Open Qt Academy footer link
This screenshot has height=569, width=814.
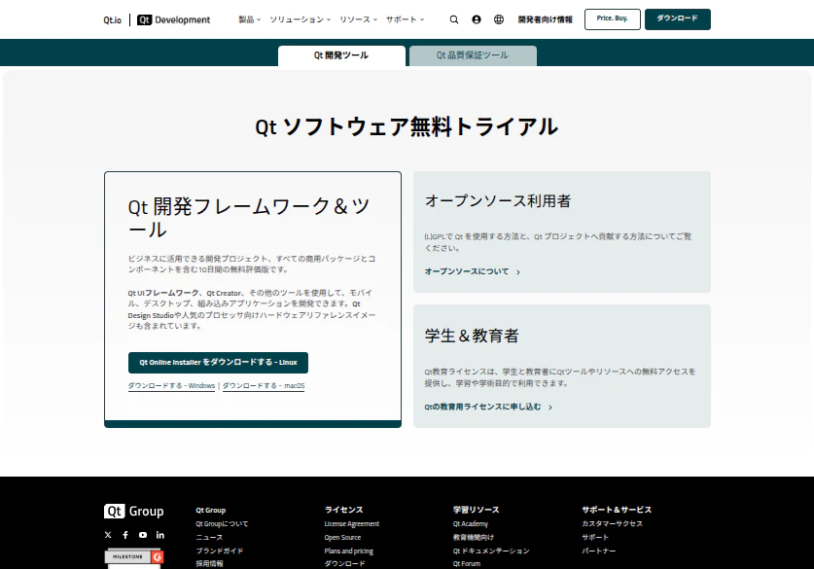point(471,524)
